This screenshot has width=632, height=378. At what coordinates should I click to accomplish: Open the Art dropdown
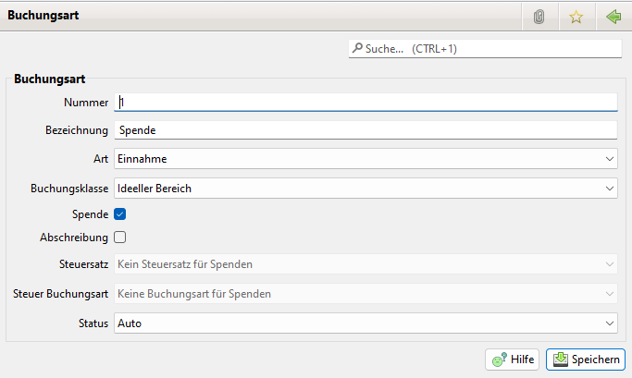(x=366, y=159)
